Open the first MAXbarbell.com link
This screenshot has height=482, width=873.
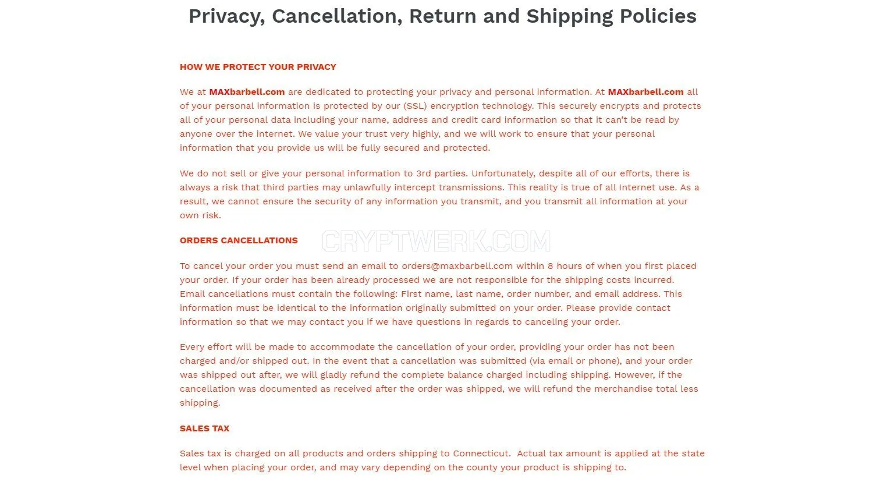[x=247, y=92]
